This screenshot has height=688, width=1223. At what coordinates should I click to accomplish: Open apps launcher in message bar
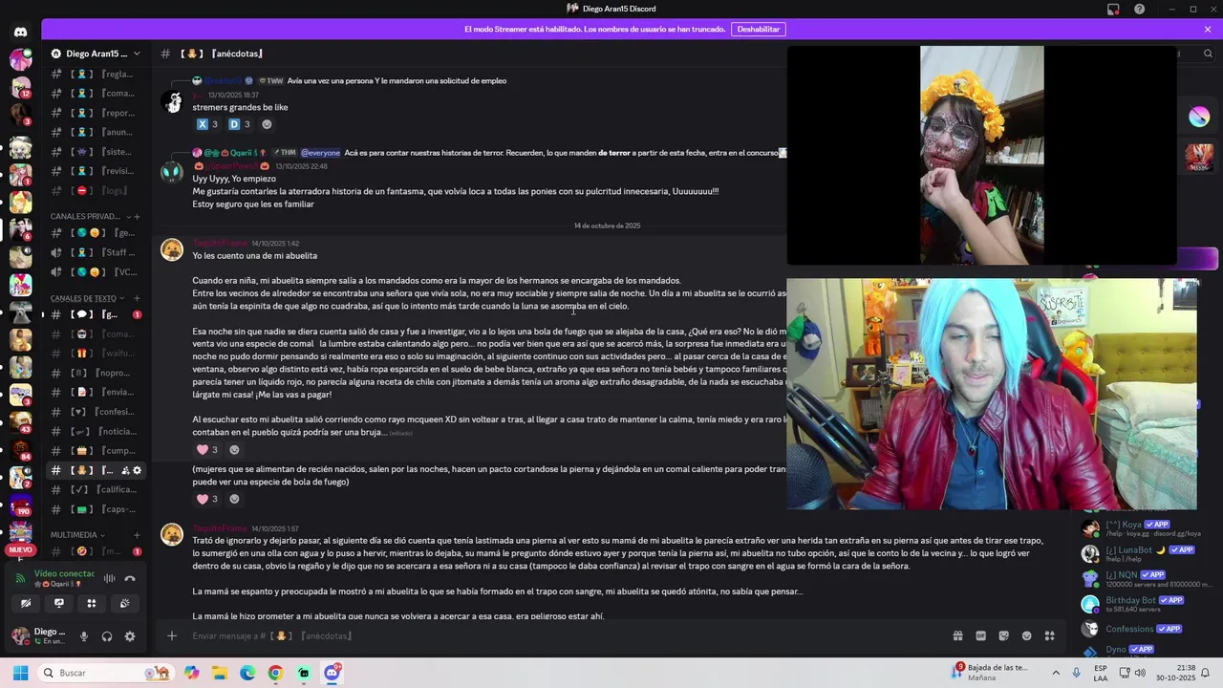point(1049,635)
